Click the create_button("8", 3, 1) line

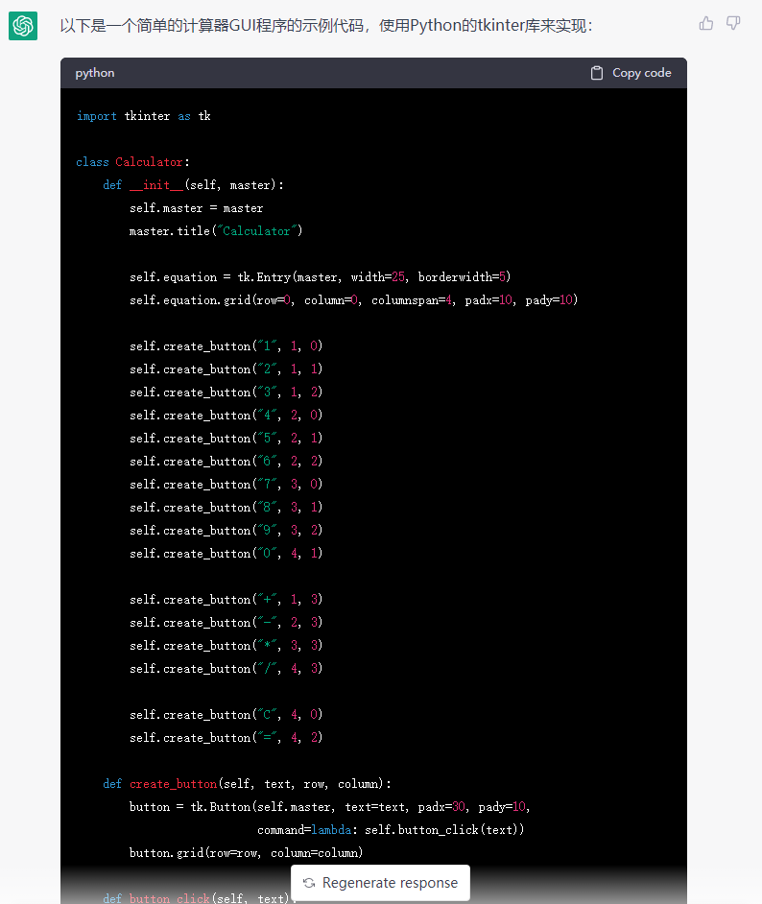click(x=226, y=508)
